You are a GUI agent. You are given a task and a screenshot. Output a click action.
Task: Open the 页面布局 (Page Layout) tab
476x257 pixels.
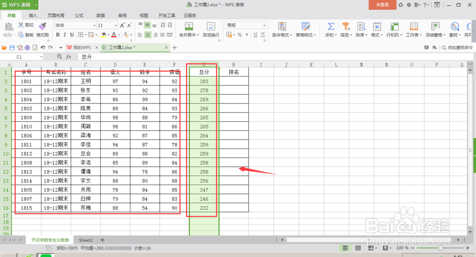click(56, 16)
